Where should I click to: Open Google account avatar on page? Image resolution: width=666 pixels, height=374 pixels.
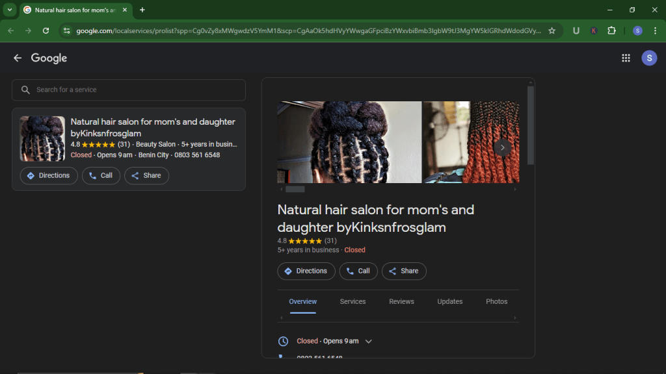[648, 58]
